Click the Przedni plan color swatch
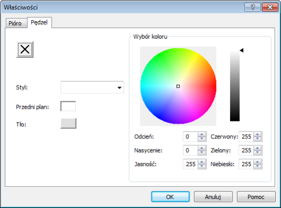The width and height of the screenshot is (281, 208). click(x=68, y=106)
